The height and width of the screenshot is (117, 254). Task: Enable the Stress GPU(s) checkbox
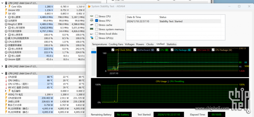[x=97, y=38]
